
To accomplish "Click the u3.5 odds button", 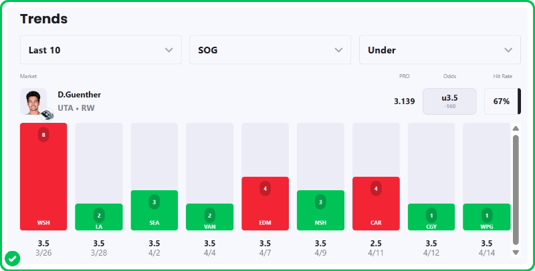I will pyautogui.click(x=449, y=101).
